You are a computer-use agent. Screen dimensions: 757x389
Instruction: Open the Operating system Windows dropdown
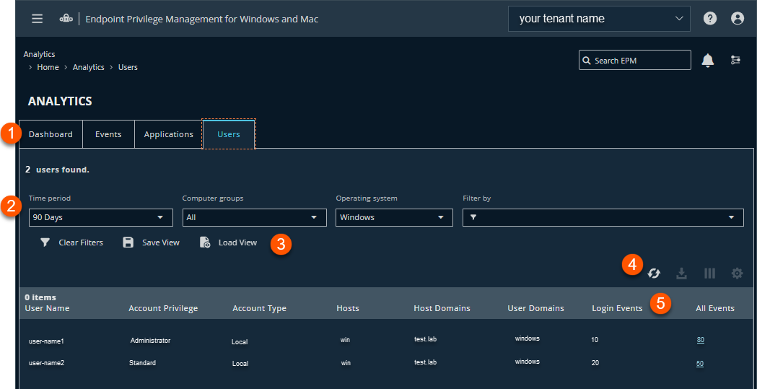395,218
